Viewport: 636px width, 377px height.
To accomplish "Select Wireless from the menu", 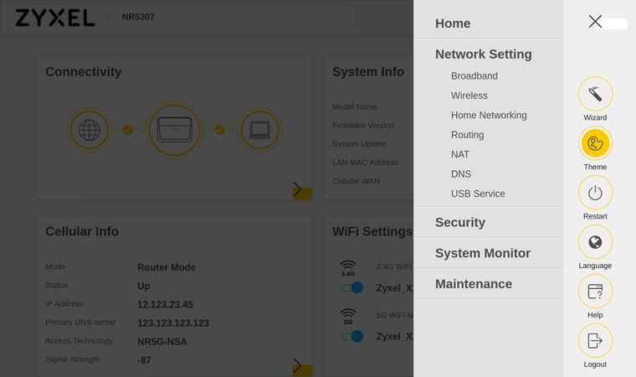I will [469, 96].
